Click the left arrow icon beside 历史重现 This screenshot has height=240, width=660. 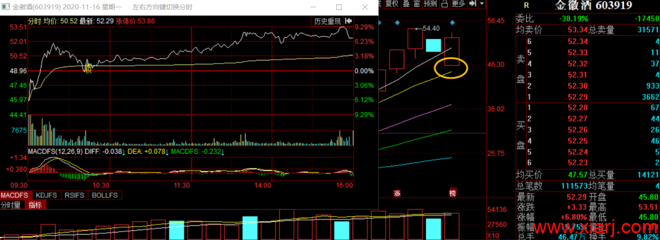click(x=348, y=21)
